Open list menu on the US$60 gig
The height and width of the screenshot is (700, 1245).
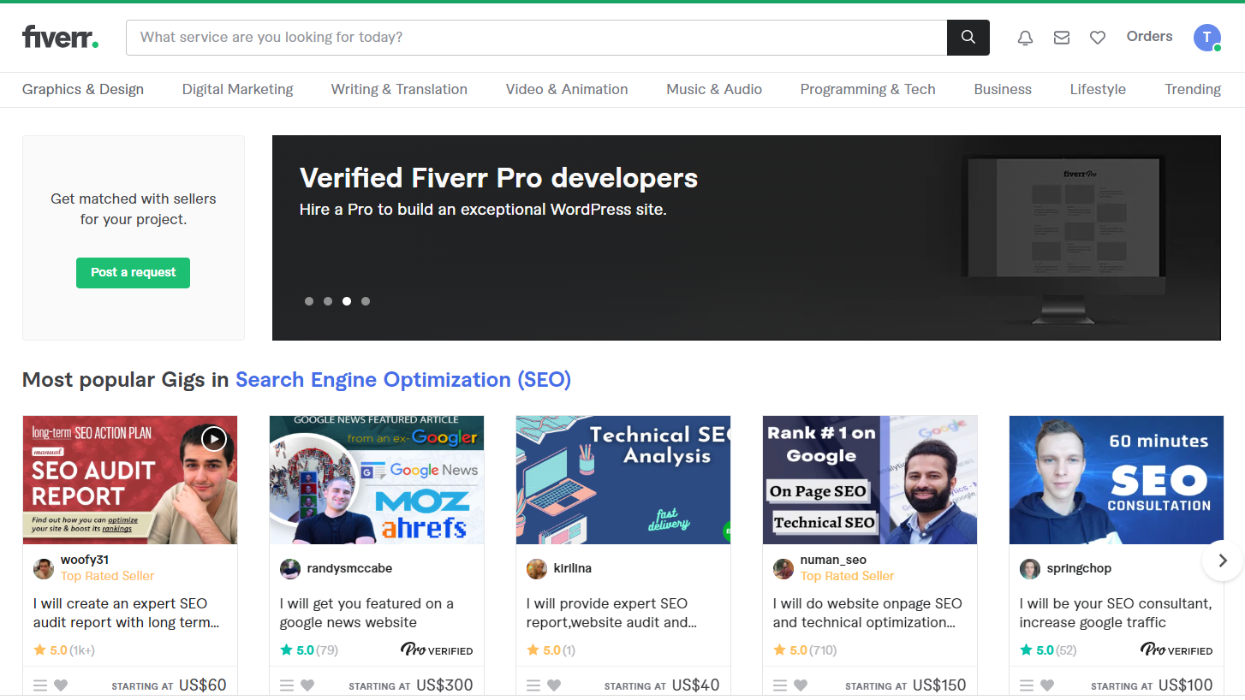coord(40,685)
